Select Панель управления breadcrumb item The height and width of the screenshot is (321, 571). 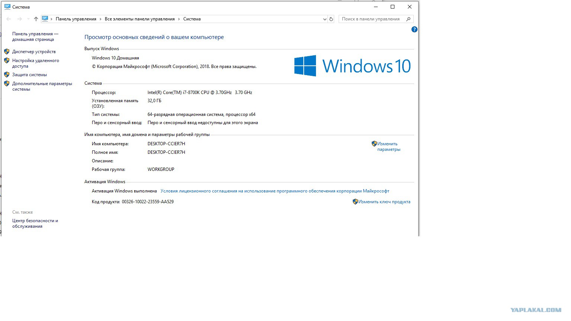tap(76, 19)
